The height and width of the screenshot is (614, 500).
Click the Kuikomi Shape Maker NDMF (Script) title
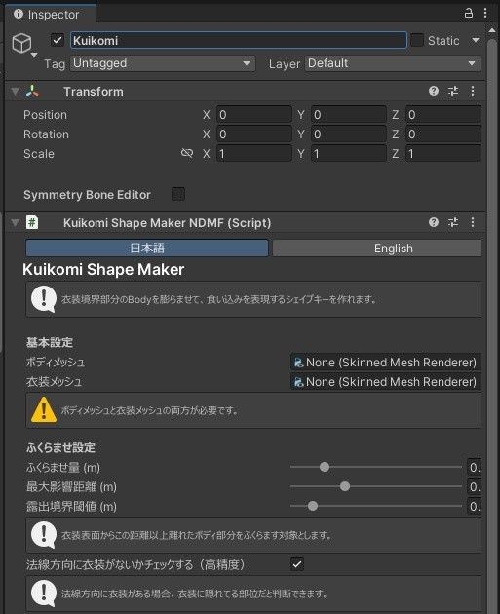tap(167, 223)
